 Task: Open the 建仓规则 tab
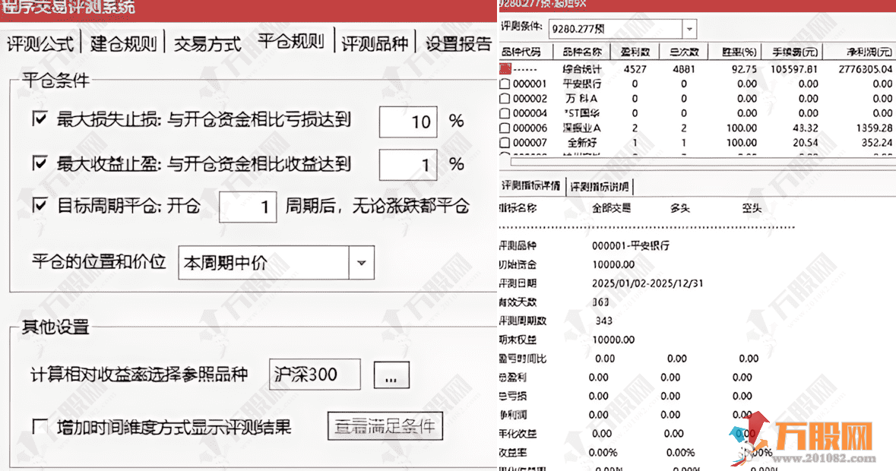point(122,43)
